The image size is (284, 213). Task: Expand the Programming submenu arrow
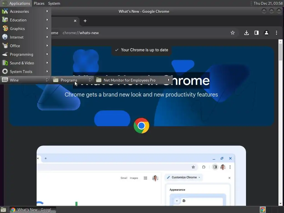[47, 54]
